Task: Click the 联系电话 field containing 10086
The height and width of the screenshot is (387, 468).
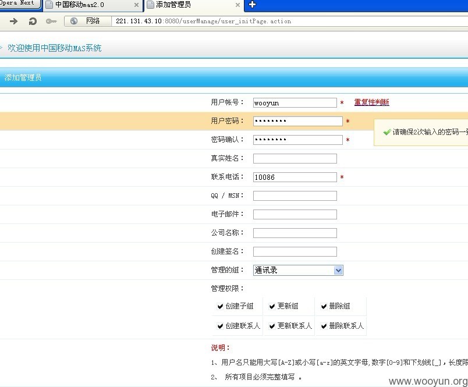Action: coord(295,177)
